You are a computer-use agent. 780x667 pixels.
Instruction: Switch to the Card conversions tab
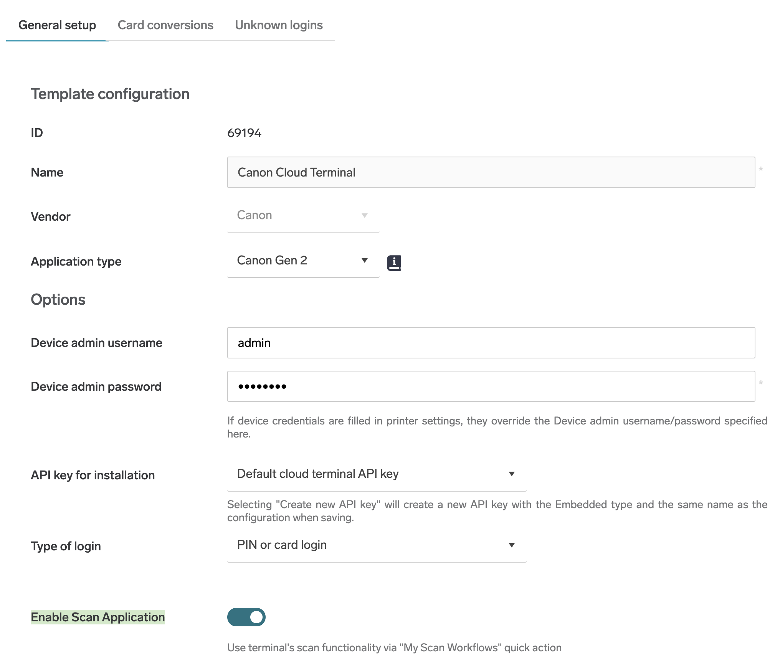click(x=165, y=25)
